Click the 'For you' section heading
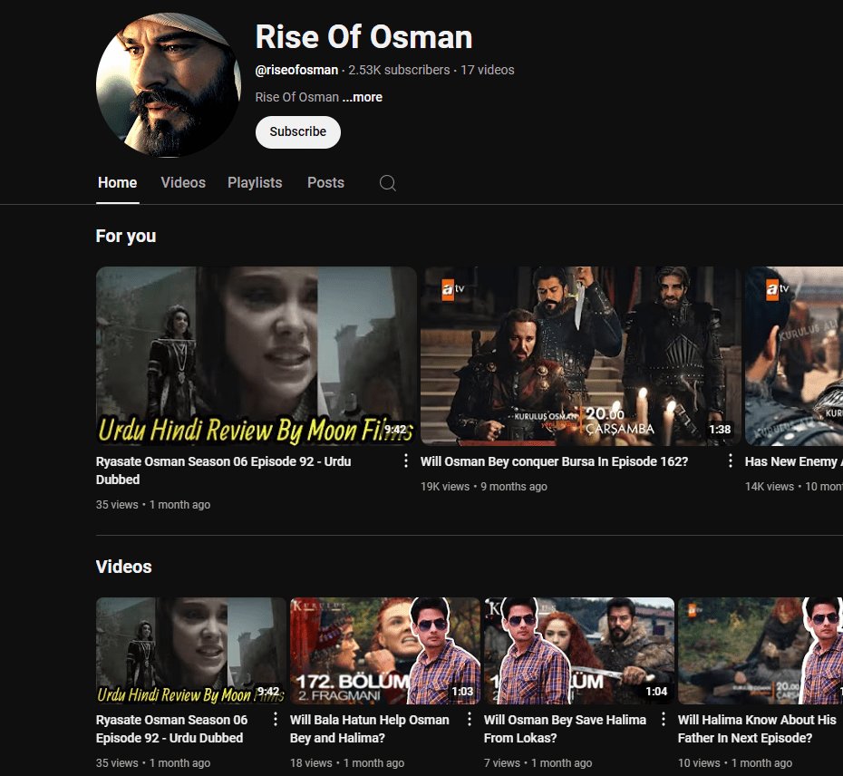843x776 pixels. point(126,236)
